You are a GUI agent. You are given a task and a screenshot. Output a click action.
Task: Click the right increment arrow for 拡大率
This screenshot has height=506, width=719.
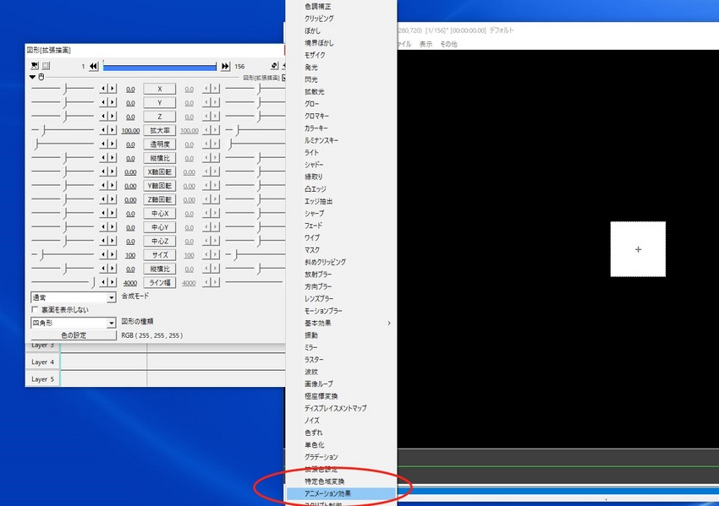coord(113,131)
